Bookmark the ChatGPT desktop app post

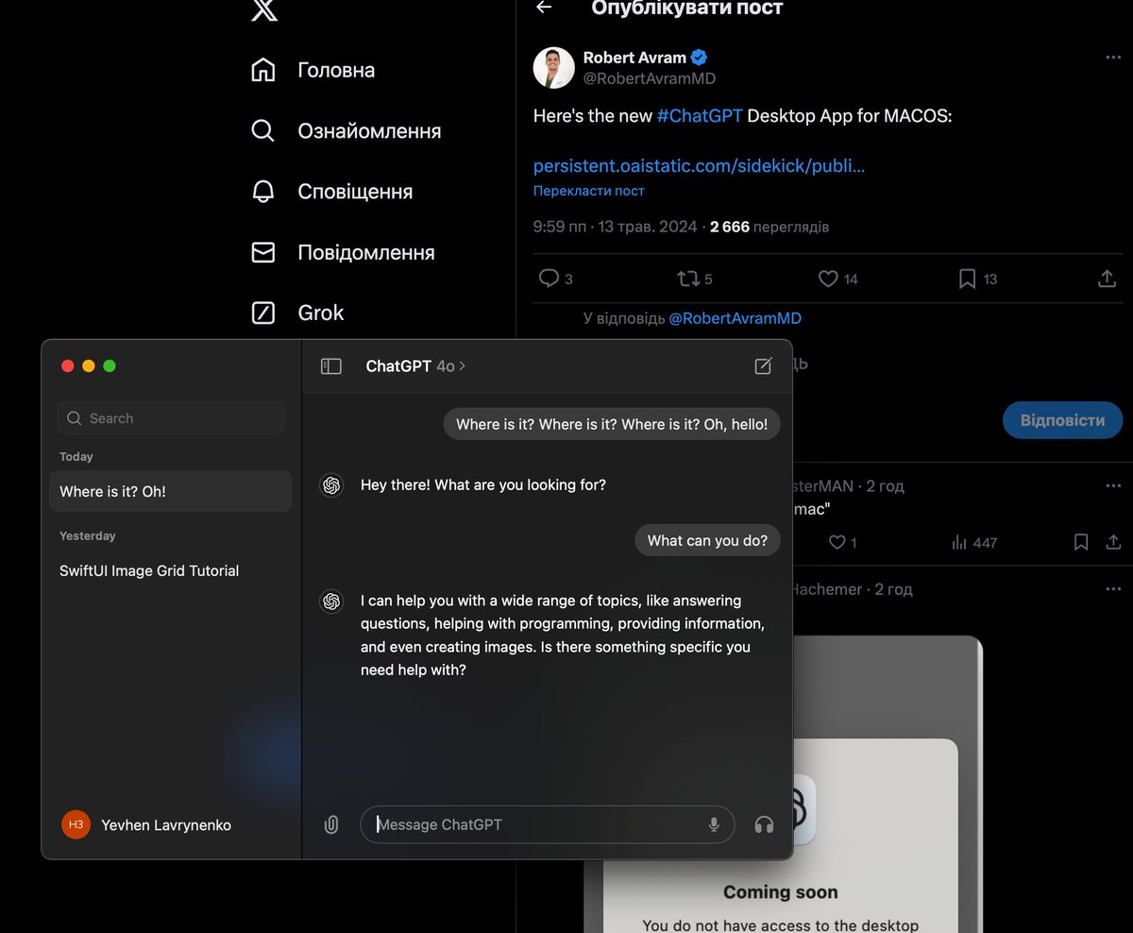click(966, 279)
